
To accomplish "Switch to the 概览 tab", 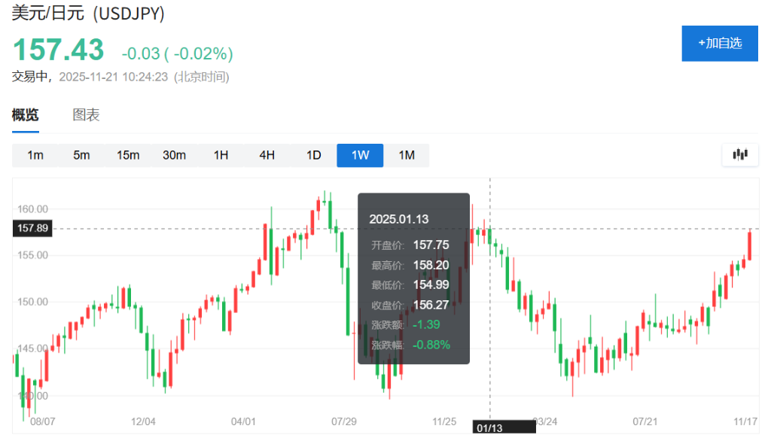I will (26, 115).
